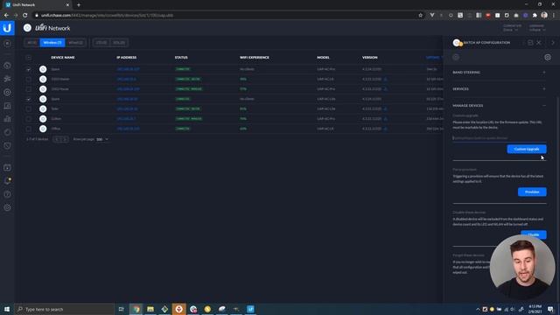The image size is (560, 315).
Task: Click the list icon under Batch AP Configuration
Action: [456, 57]
